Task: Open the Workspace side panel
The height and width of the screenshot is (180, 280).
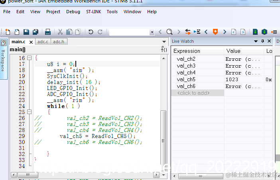Action: click(x=4, y=59)
